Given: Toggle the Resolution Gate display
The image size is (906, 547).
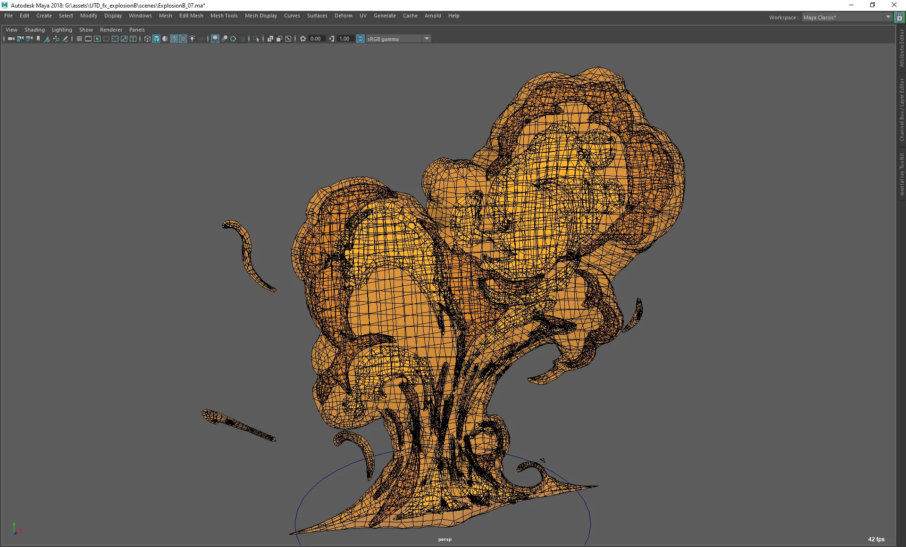Looking at the screenshot, I should (97, 39).
